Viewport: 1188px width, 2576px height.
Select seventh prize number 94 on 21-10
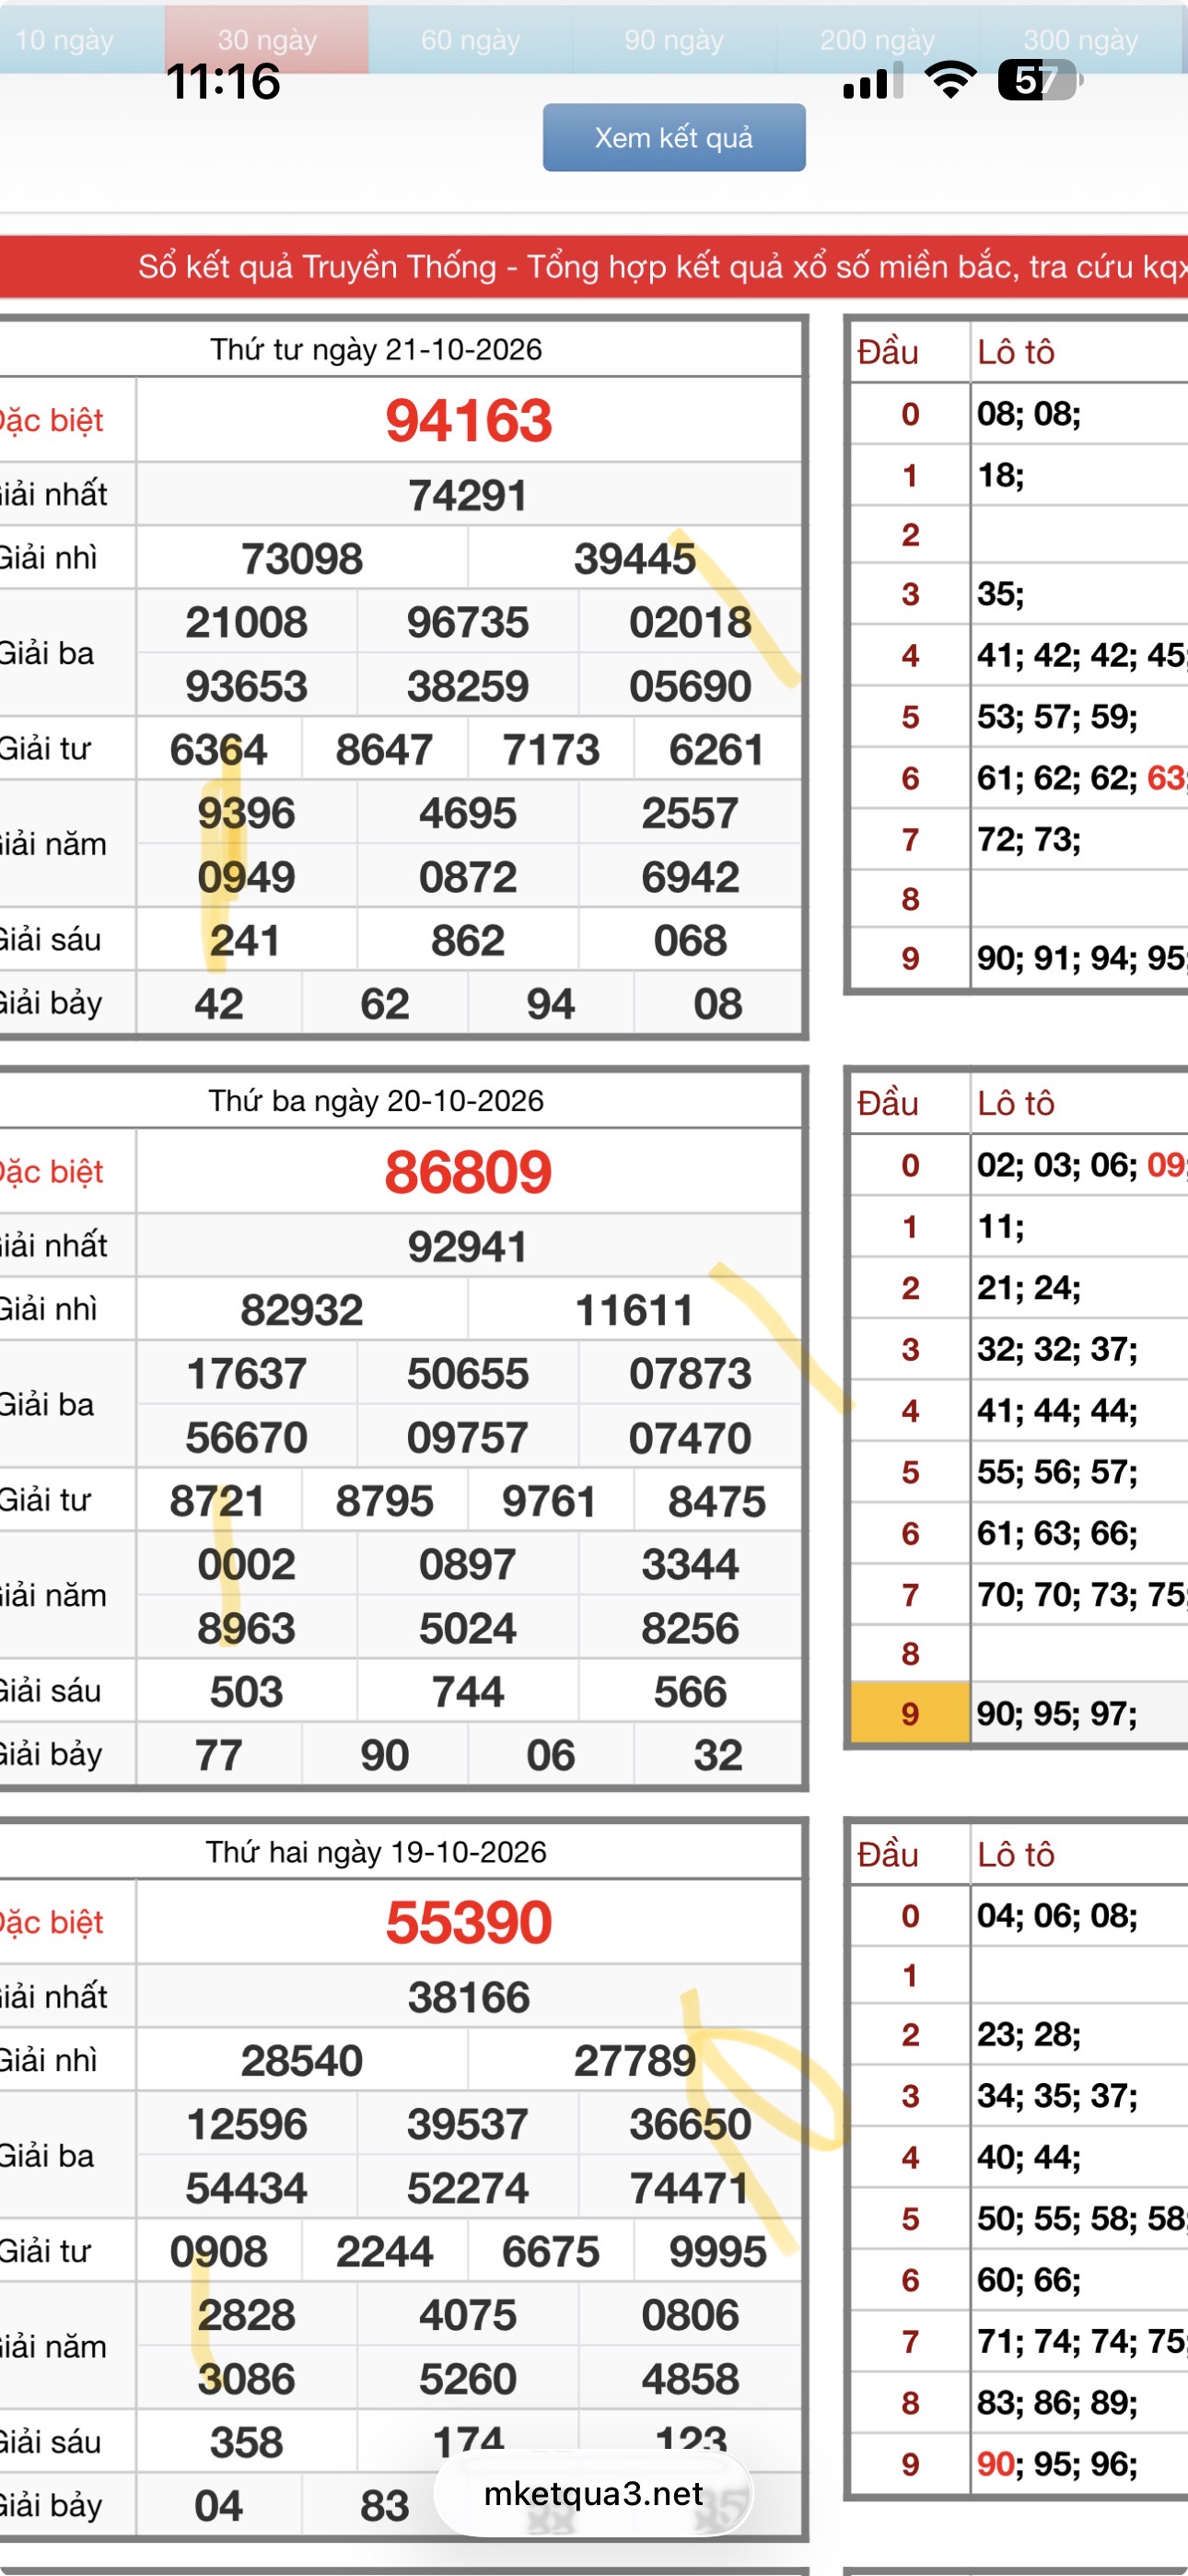[x=551, y=1004]
